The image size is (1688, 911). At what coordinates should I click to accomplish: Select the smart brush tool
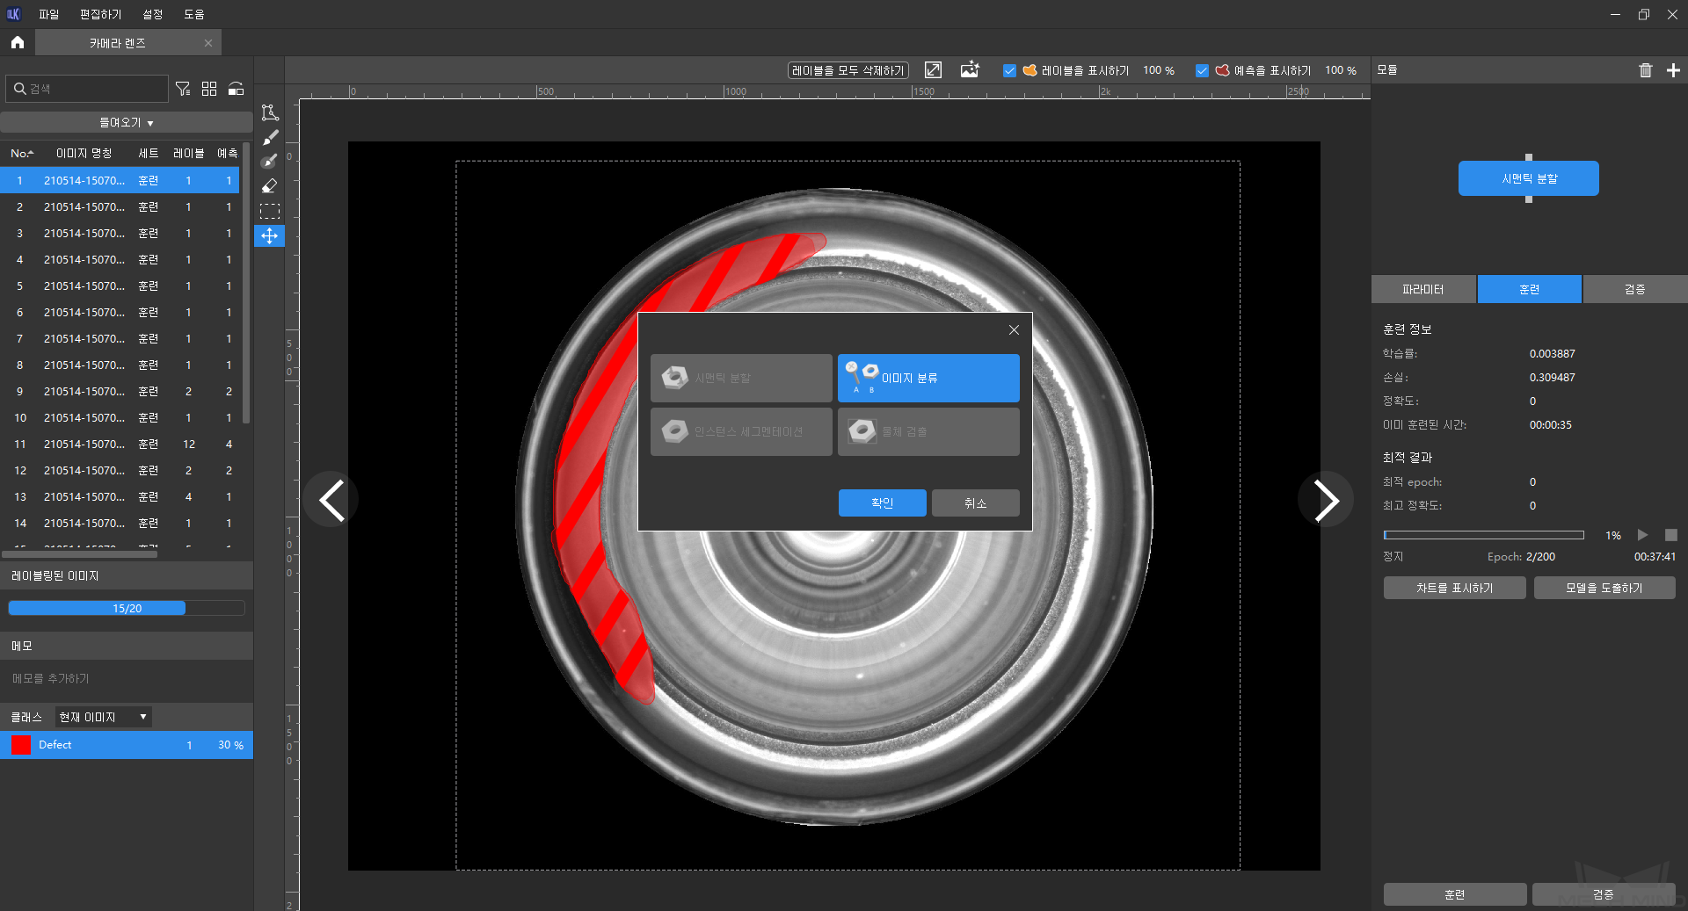tap(270, 162)
